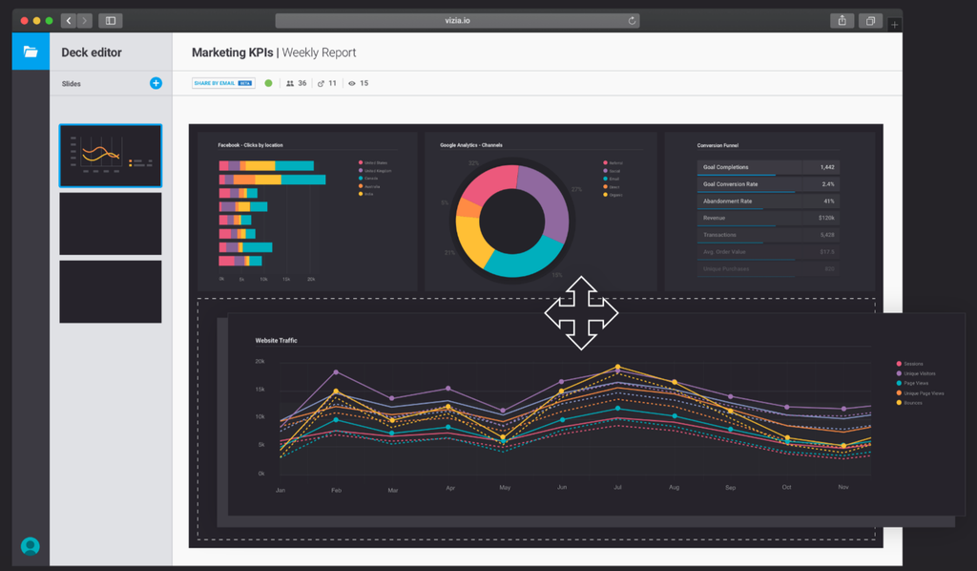The image size is (977, 571).
Task: Click the Share by Email button
Action: point(222,83)
